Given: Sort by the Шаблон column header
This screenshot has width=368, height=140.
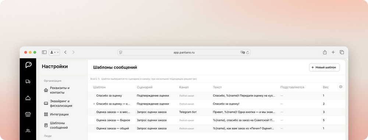Looking at the screenshot, I should pos(99,87).
